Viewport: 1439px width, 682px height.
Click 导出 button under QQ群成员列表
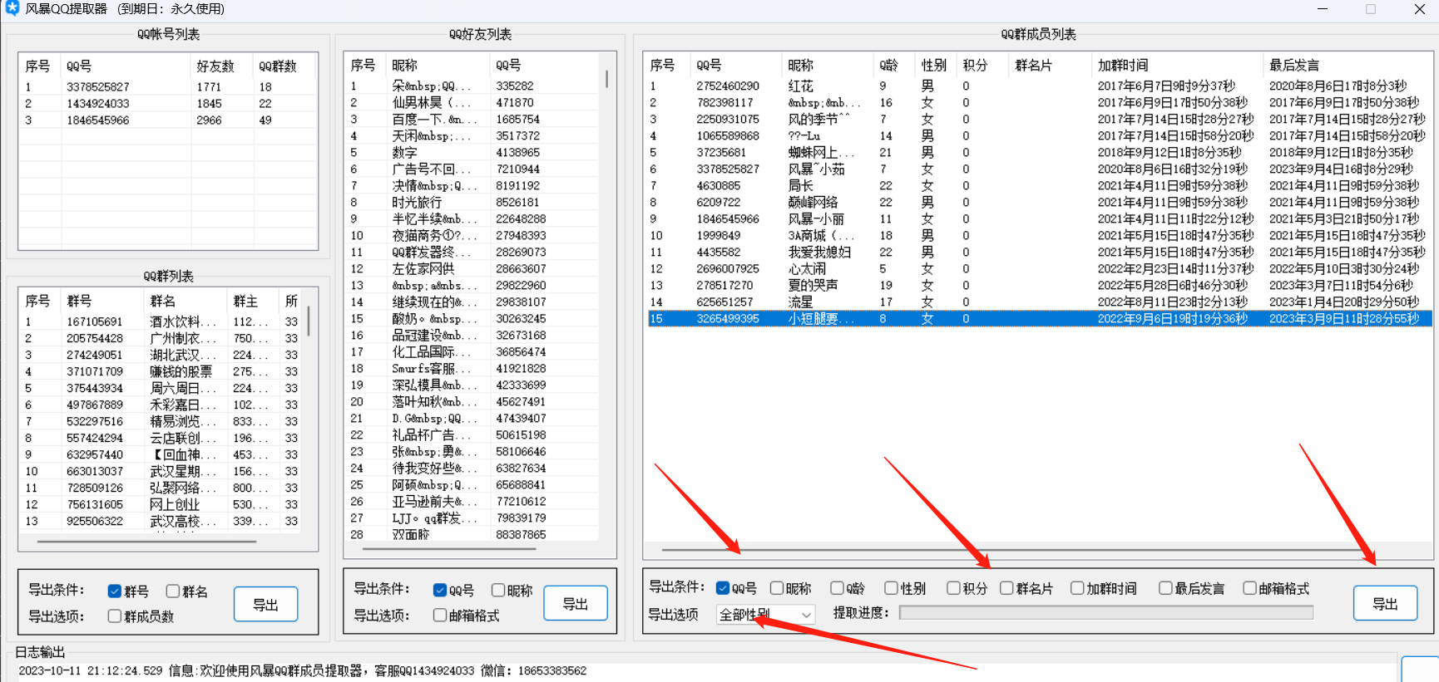point(1385,604)
